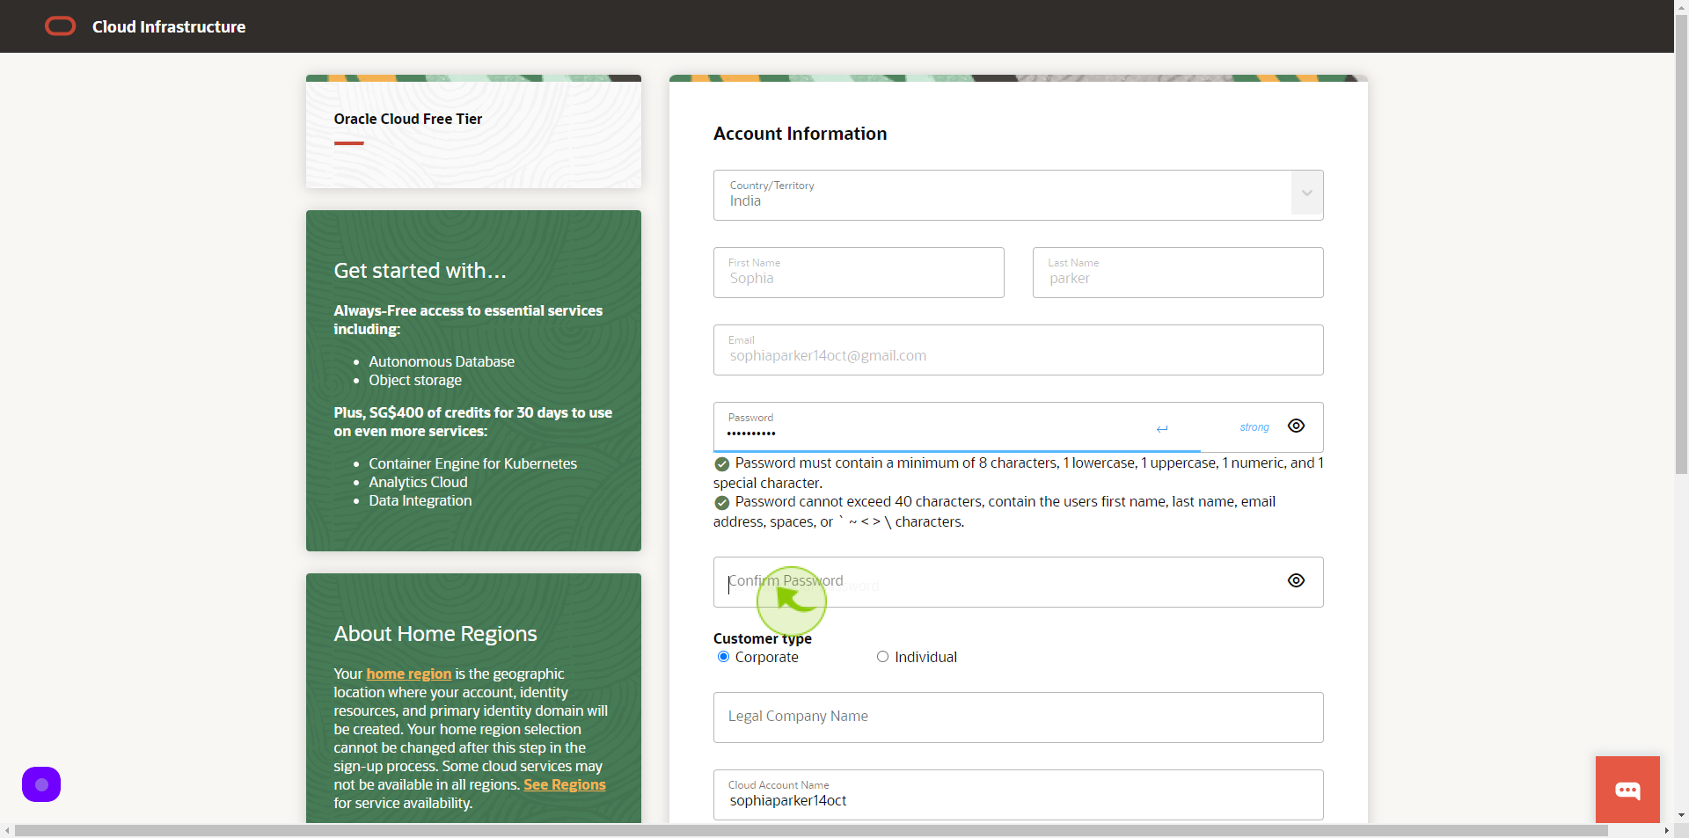Select the Corporate customer type
This screenshot has width=1689, height=838.
pos(723,657)
